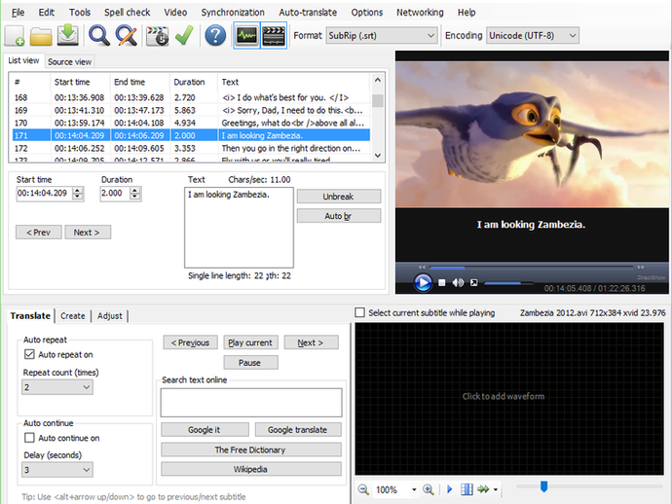Zoom in the waveform
672x504 pixels.
click(429, 489)
